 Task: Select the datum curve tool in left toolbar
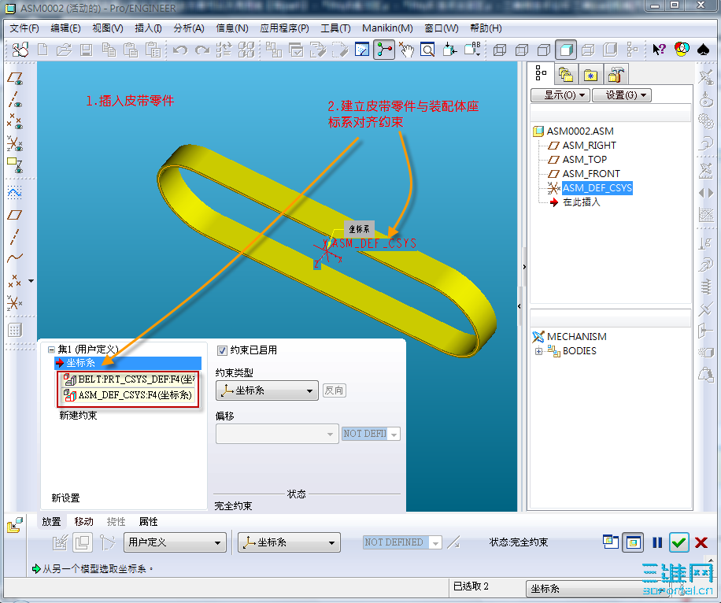click(x=14, y=257)
